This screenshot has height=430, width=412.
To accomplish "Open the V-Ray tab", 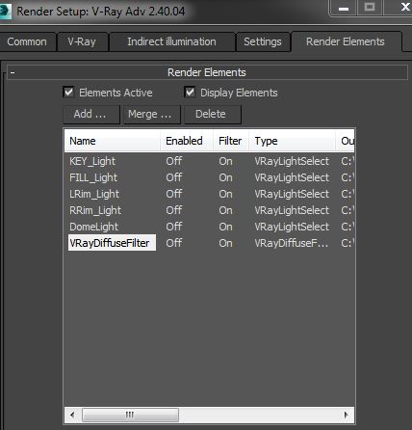I will [x=82, y=41].
